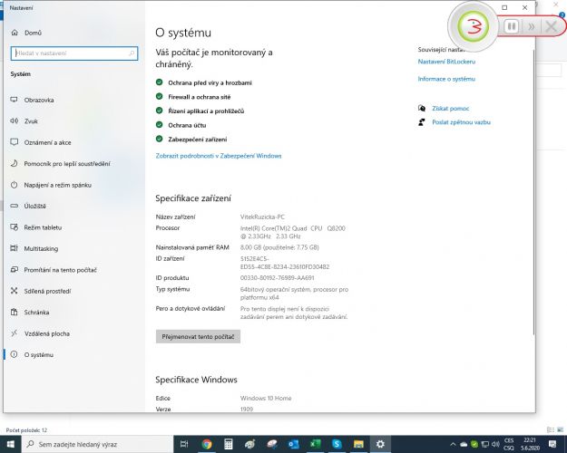Click Poslat zpětnou vazbu link

pyautogui.click(x=462, y=122)
